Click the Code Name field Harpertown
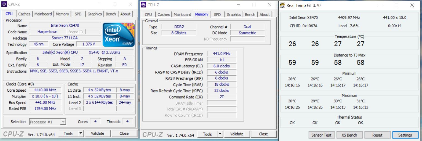This screenshot has width=422, height=141. click(x=47, y=32)
